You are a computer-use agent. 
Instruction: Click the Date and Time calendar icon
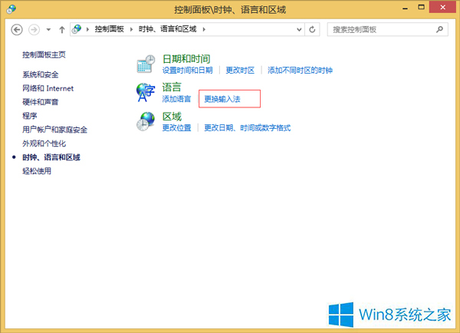tap(146, 64)
